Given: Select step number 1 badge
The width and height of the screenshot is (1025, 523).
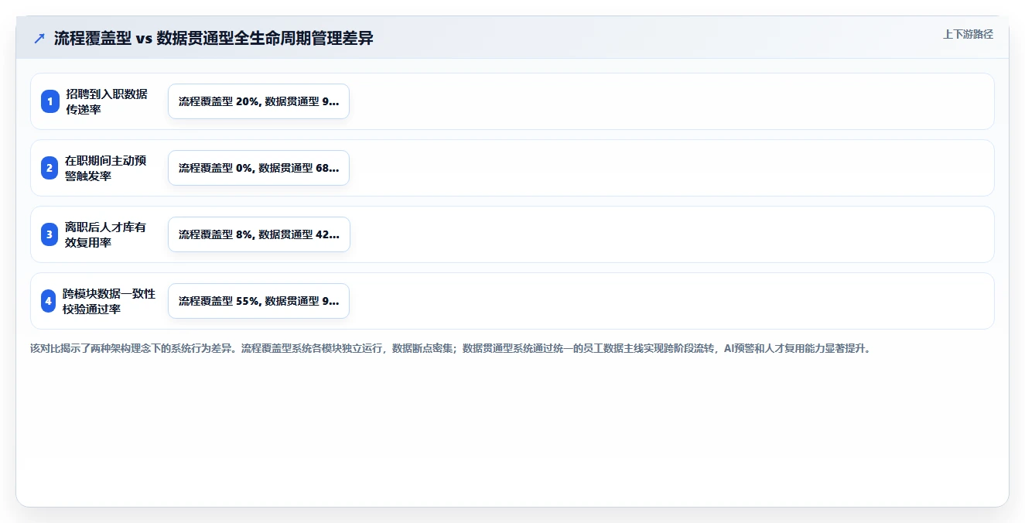Looking at the screenshot, I should 50,101.
